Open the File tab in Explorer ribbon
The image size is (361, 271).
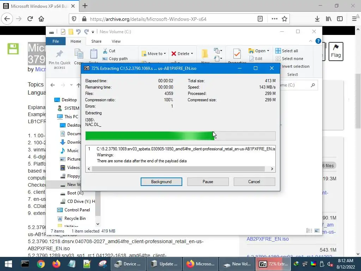pos(56,41)
